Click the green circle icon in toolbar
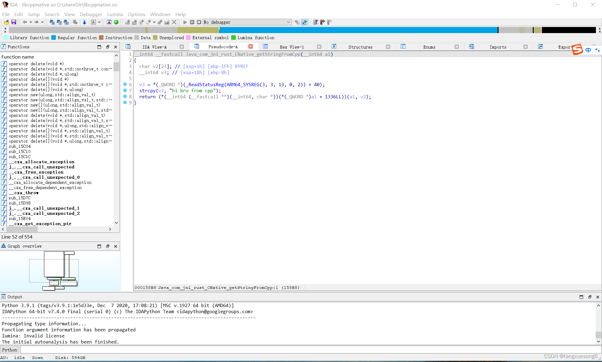602x362 pixels. tap(116, 22)
